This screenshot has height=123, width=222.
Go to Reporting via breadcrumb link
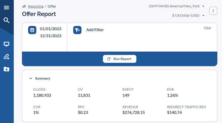click(36, 6)
